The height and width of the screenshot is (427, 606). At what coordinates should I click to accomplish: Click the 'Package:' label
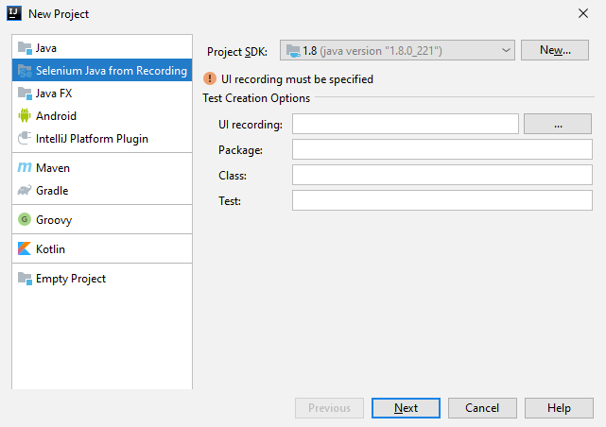coord(240,150)
